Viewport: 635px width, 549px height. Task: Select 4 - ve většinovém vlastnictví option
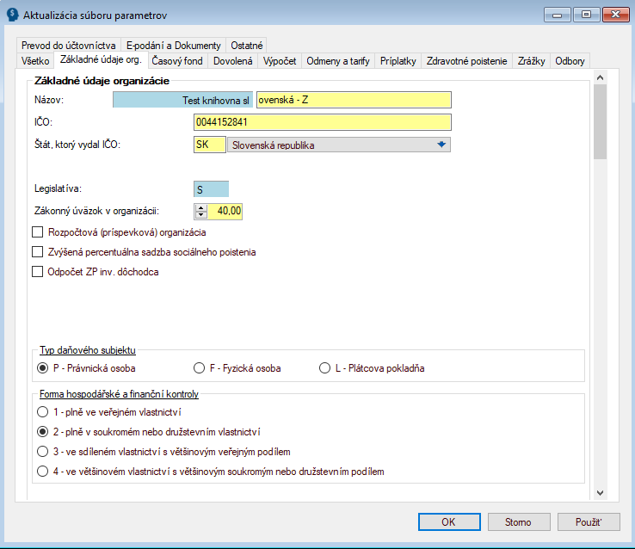[x=42, y=471]
